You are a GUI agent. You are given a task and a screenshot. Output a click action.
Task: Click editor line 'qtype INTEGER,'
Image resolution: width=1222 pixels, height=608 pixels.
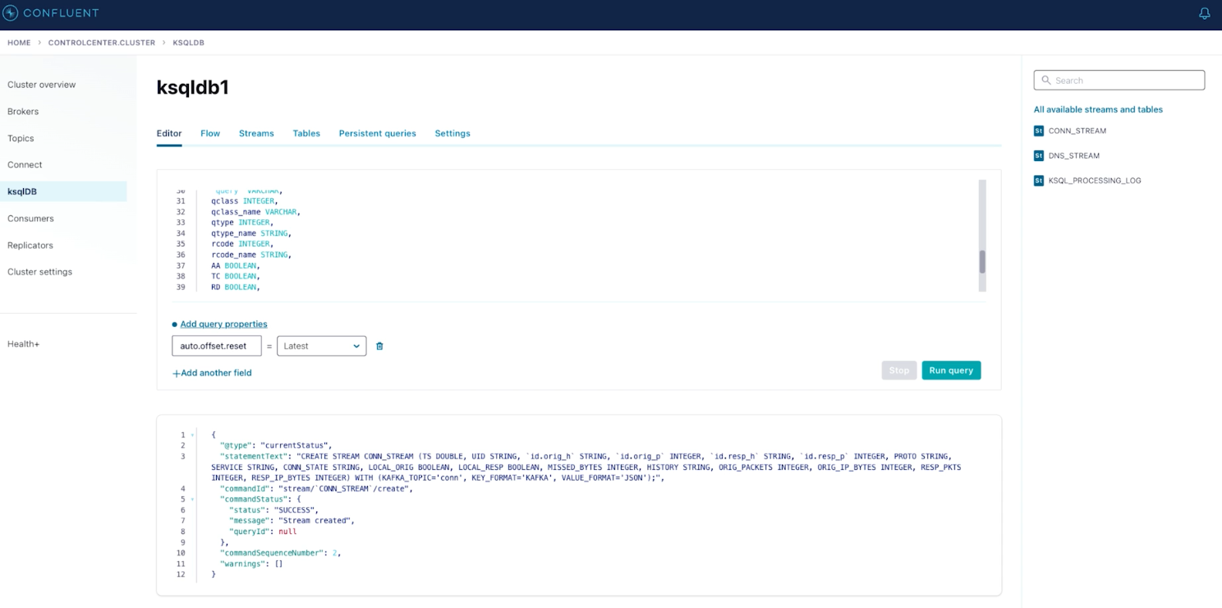[x=242, y=223]
